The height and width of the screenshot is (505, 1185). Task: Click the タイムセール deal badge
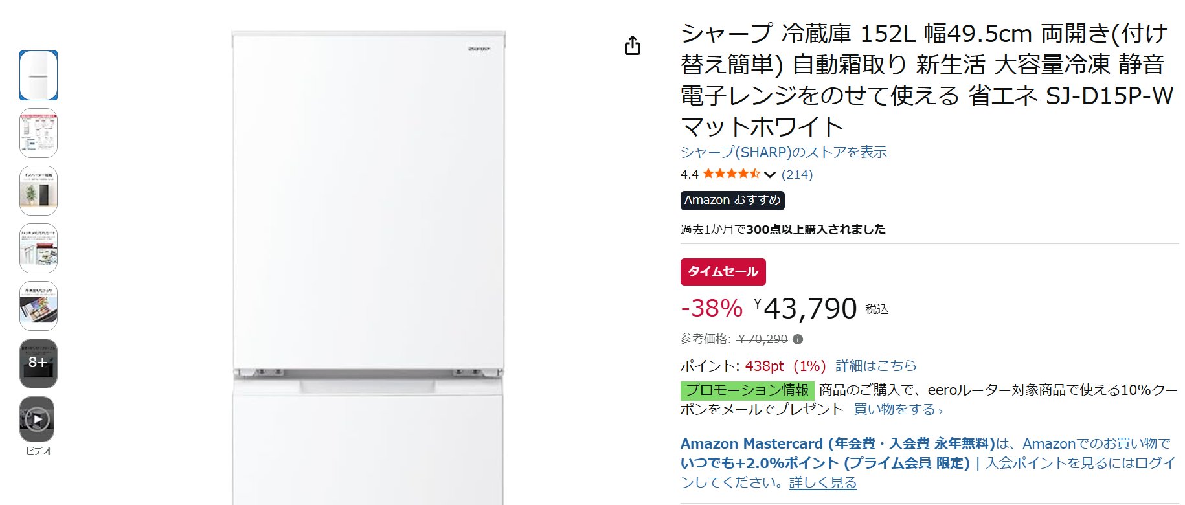tap(723, 272)
